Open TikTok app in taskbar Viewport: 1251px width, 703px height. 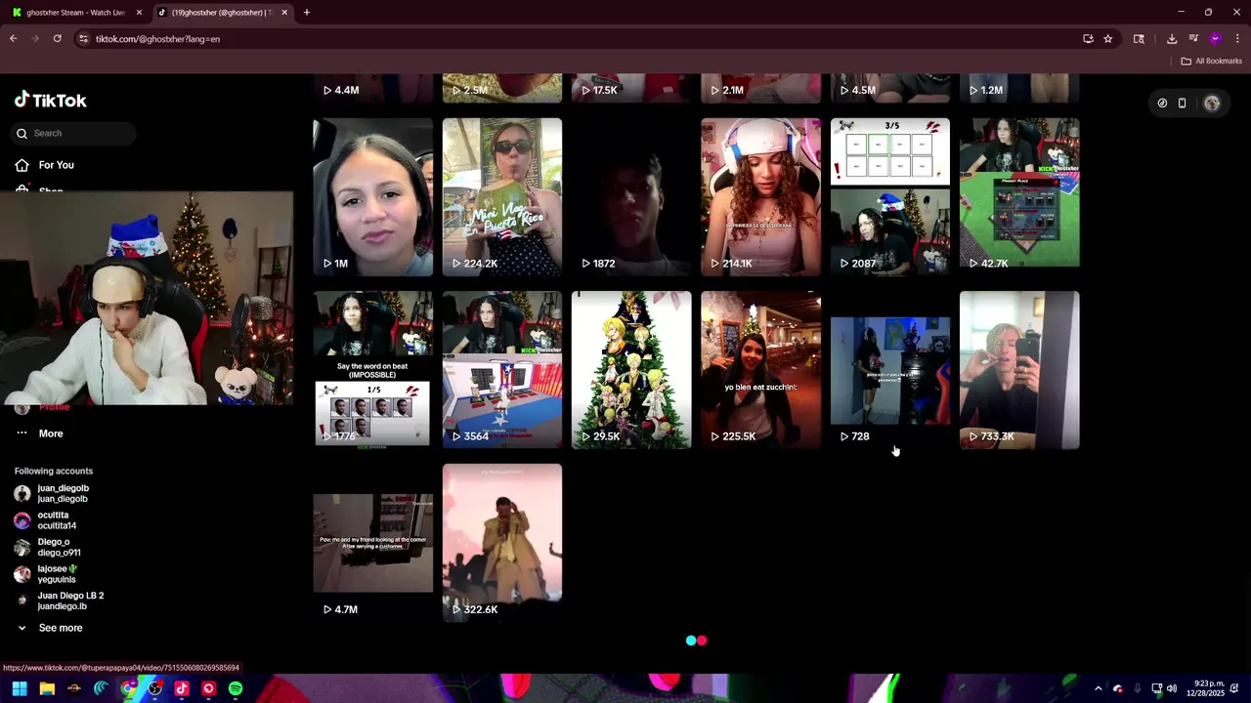(182, 688)
